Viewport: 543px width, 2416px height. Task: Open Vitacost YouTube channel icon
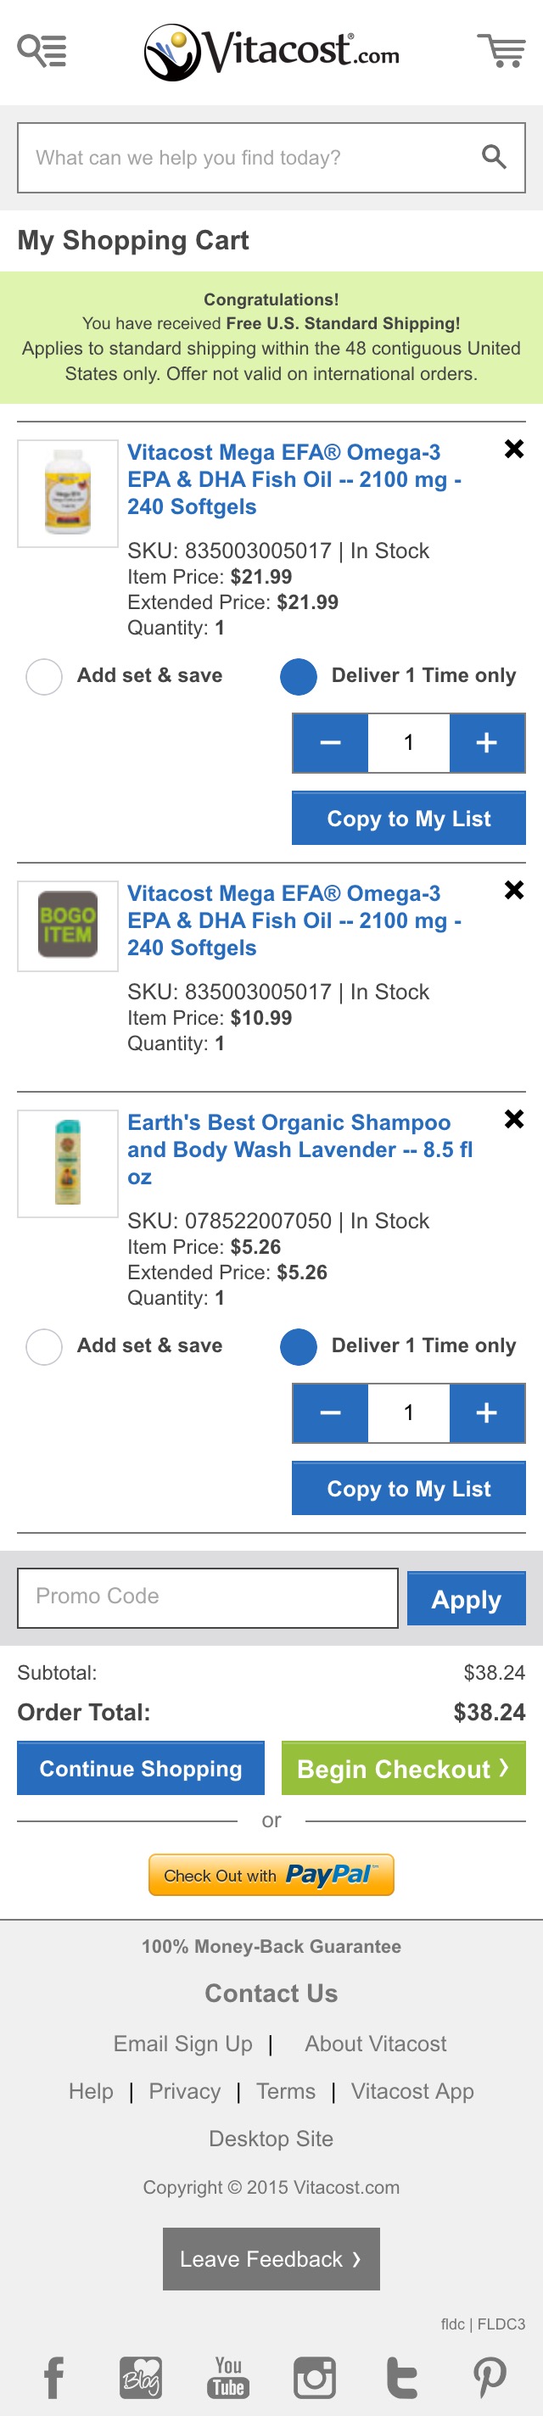coord(228,2378)
